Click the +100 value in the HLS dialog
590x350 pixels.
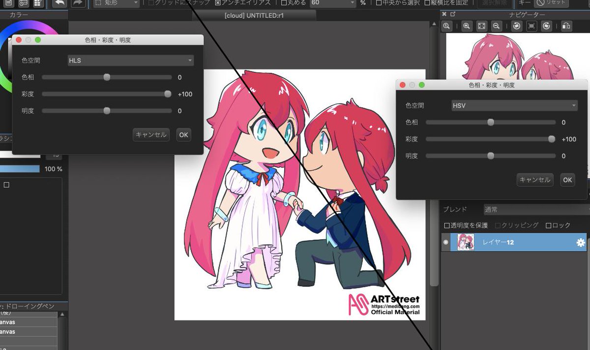click(185, 94)
